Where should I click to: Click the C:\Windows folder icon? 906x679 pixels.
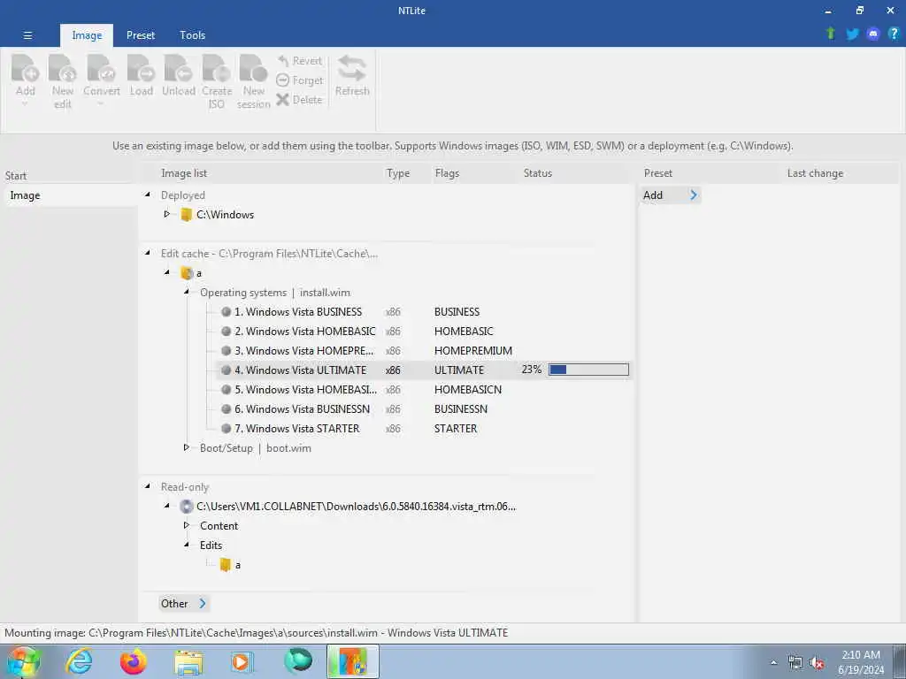(186, 215)
